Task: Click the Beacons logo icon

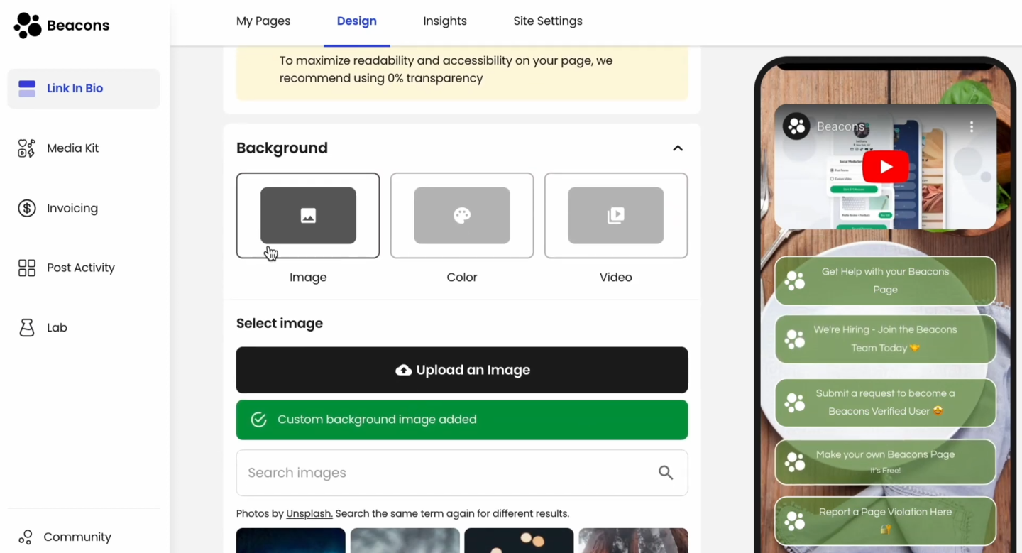Action: (x=28, y=26)
